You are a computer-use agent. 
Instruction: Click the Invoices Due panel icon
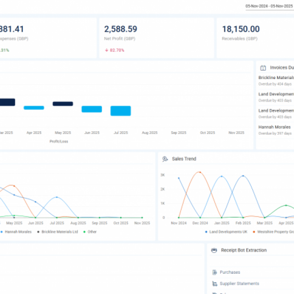pos(263,68)
